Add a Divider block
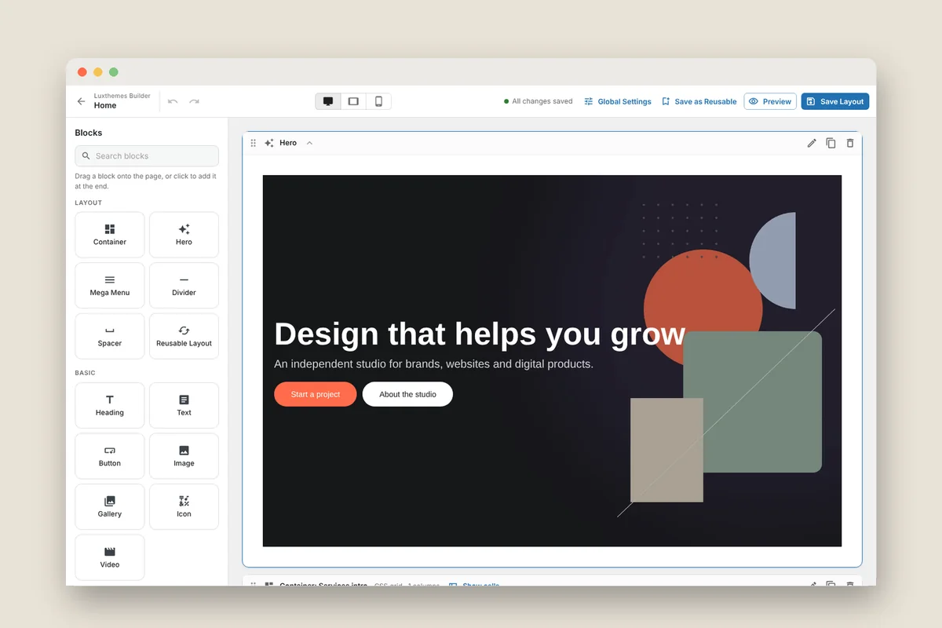The height and width of the screenshot is (628, 942). coord(184,286)
